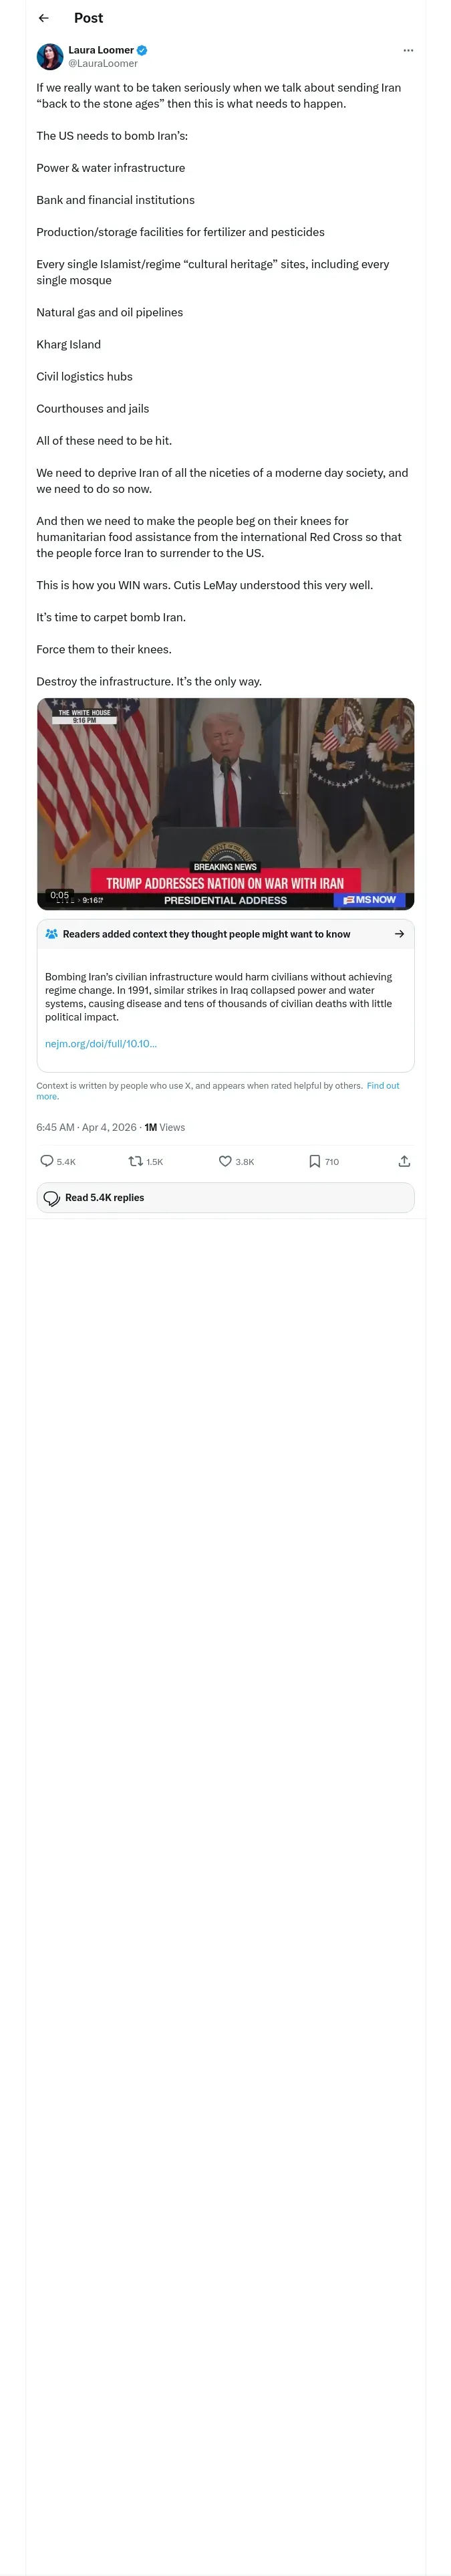Bookmark the post with 710 saves
451x2576 pixels.
(x=314, y=1161)
